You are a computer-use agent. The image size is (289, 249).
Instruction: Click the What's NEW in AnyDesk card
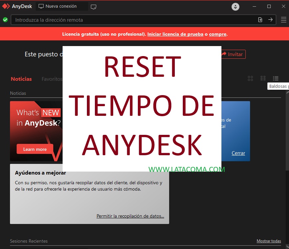tap(36, 131)
